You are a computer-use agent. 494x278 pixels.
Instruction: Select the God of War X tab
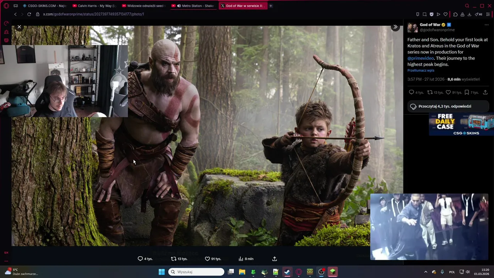click(242, 6)
